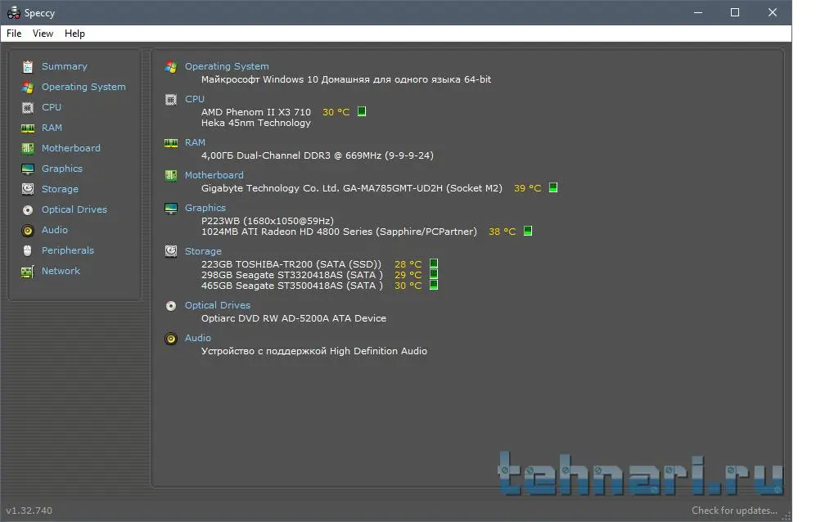Click the green indicator for ST3500418AS drive
This screenshot has height=522, width=825.
coord(434,285)
